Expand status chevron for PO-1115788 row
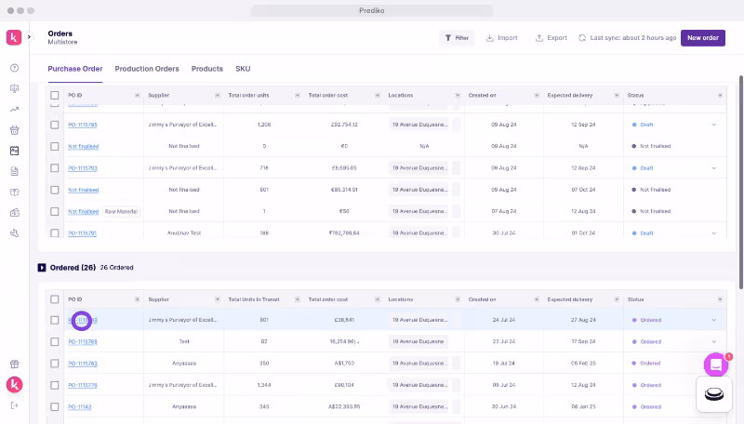 click(714, 341)
